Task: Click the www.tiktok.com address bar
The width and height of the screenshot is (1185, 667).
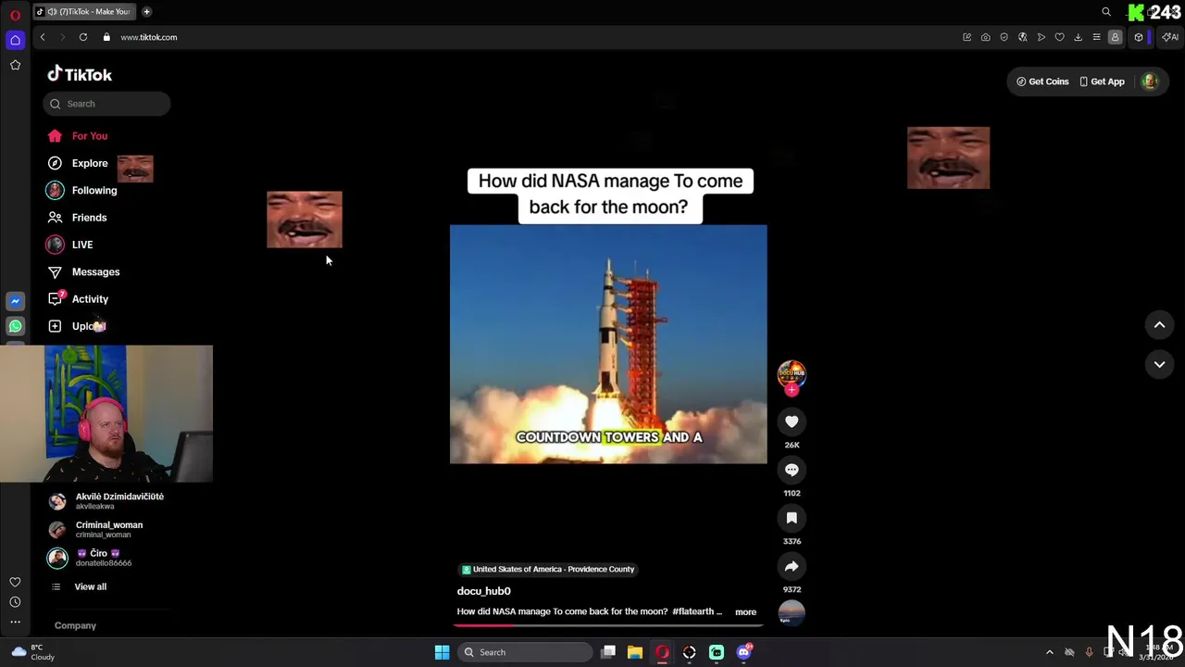Action: 148,37
